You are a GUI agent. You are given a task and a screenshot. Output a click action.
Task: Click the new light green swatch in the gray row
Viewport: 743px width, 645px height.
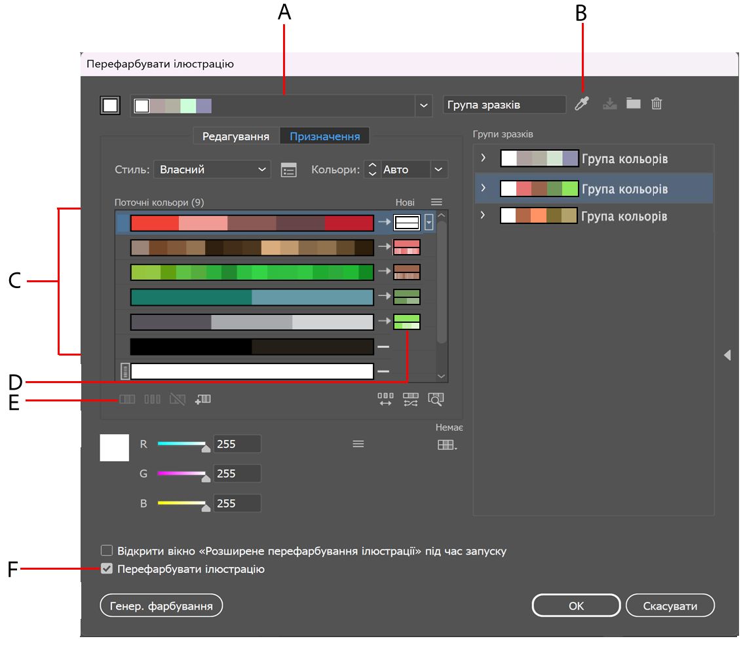407,321
